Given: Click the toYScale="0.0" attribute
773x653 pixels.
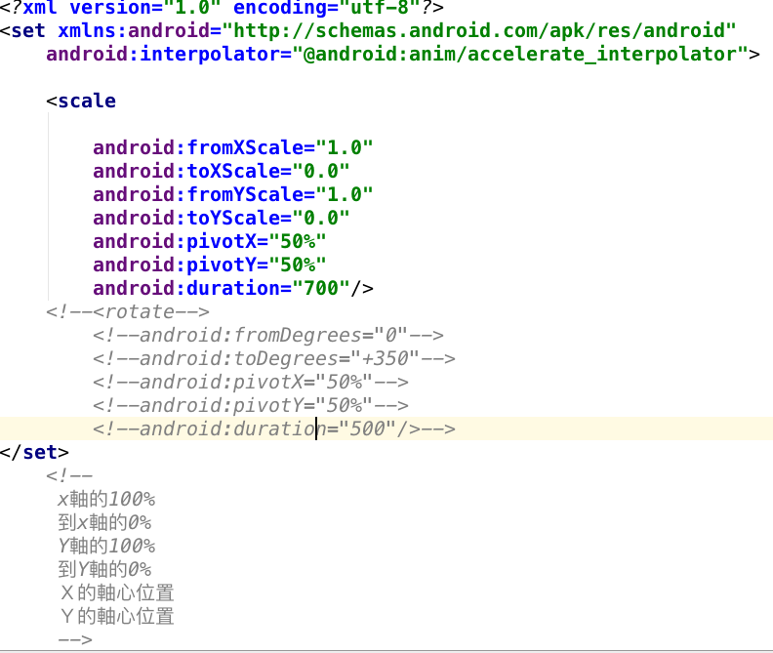Looking at the screenshot, I should (221, 218).
